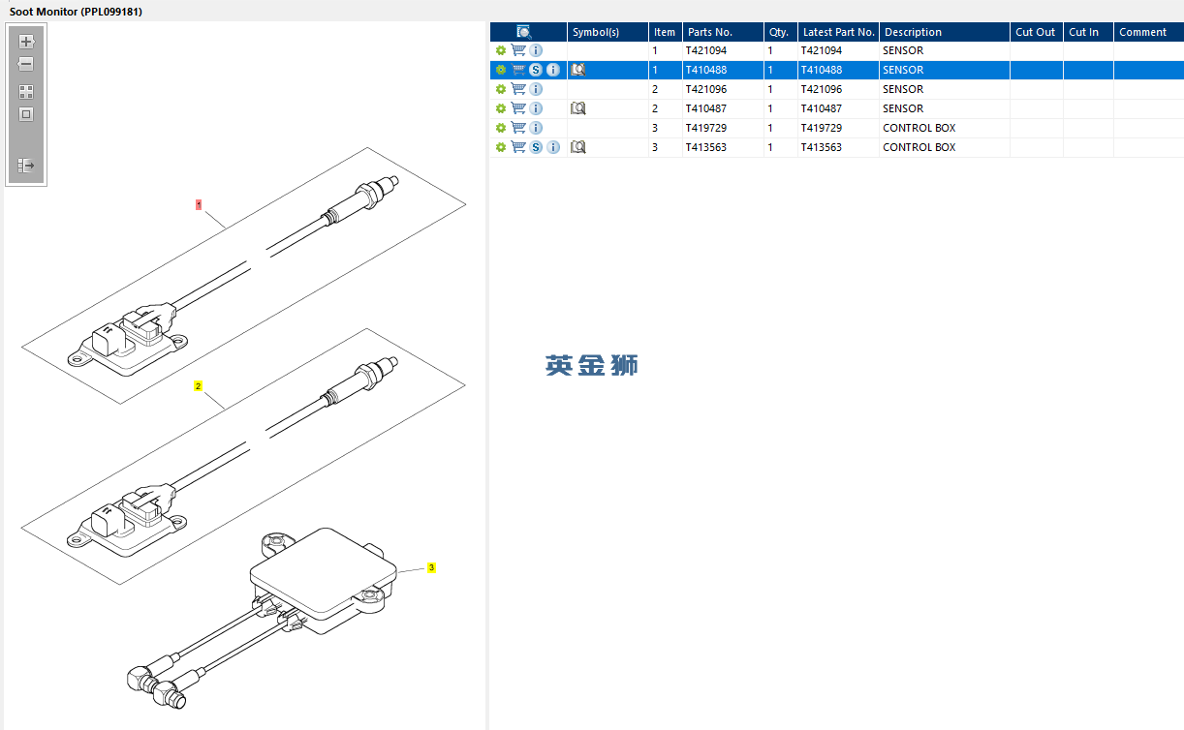Click the list export arrow icon
Image resolution: width=1184 pixels, height=730 pixels.
point(26,166)
